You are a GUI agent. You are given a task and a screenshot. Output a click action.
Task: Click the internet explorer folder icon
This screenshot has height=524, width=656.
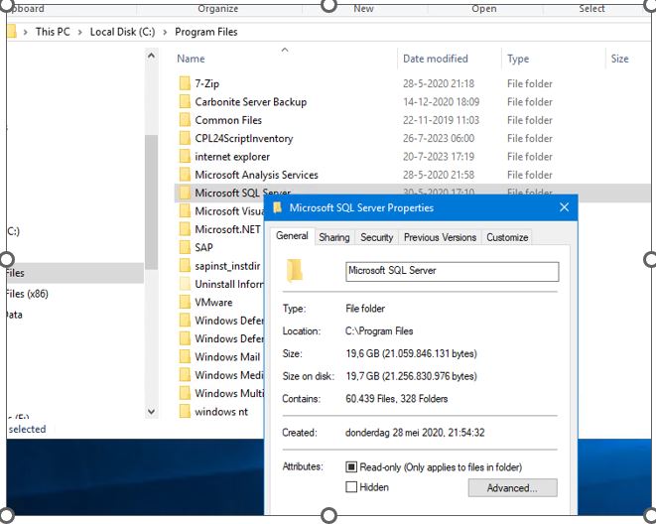point(185,157)
